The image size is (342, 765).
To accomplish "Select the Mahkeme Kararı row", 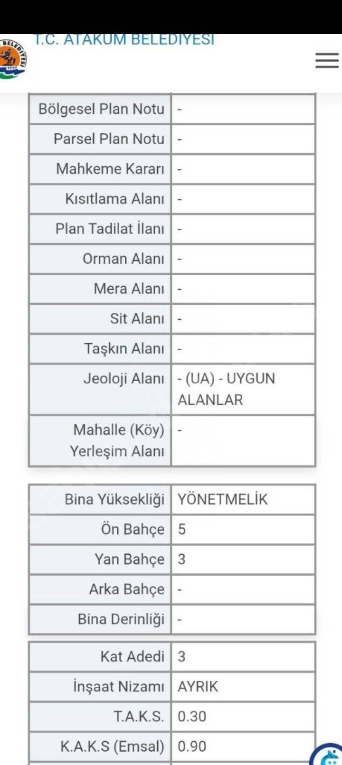I will pyautogui.click(x=172, y=169).
